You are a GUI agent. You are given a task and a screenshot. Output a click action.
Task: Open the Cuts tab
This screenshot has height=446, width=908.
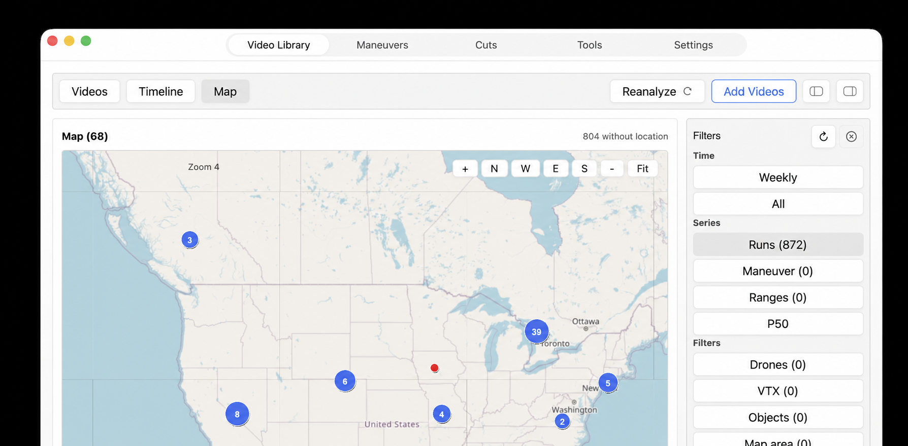486,45
